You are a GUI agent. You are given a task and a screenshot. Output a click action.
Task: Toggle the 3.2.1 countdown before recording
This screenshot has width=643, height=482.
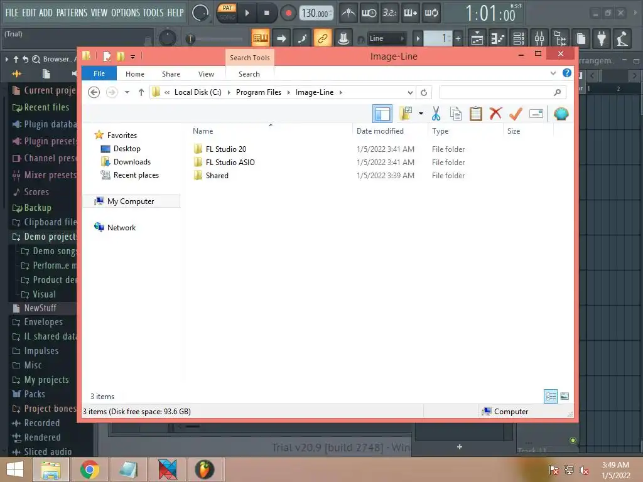(x=389, y=13)
